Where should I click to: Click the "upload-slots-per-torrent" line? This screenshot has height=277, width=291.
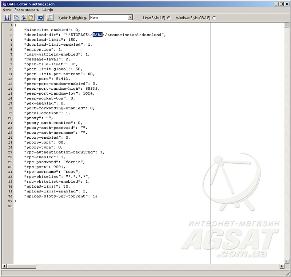(61, 196)
